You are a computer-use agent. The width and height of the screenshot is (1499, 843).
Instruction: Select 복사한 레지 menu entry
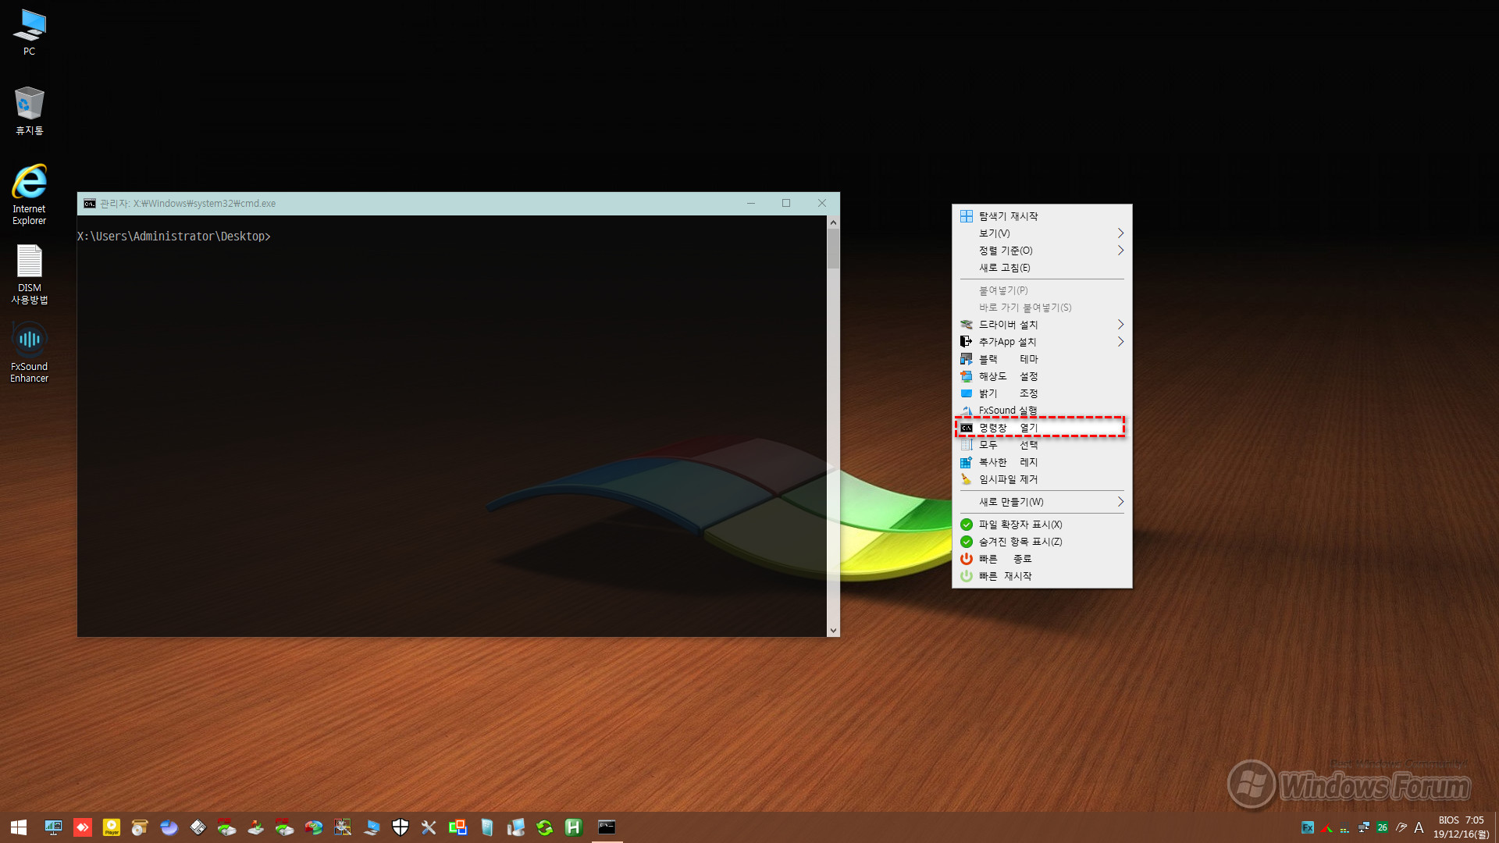(1041, 462)
